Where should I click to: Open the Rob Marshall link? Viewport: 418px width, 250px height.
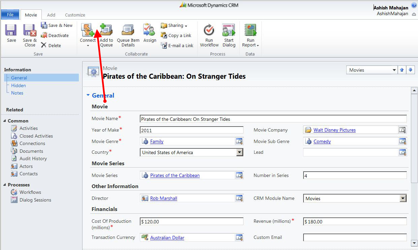tap(164, 198)
